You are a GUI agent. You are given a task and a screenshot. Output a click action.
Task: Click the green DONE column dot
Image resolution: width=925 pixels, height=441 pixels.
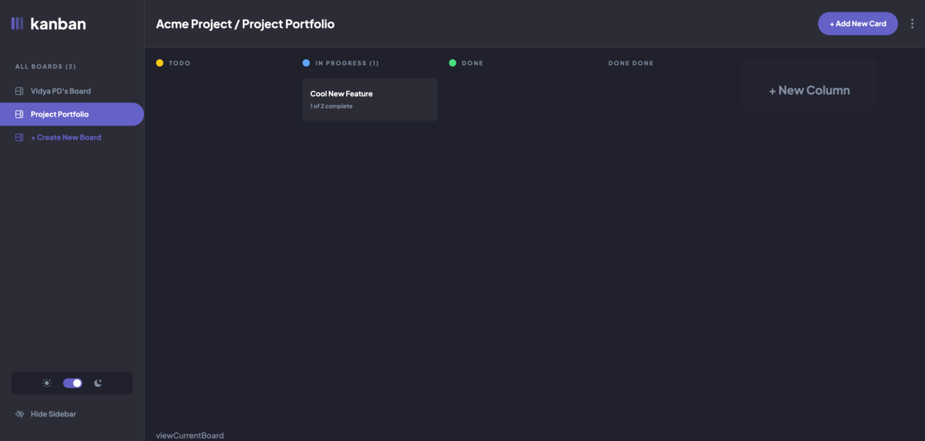tap(452, 63)
